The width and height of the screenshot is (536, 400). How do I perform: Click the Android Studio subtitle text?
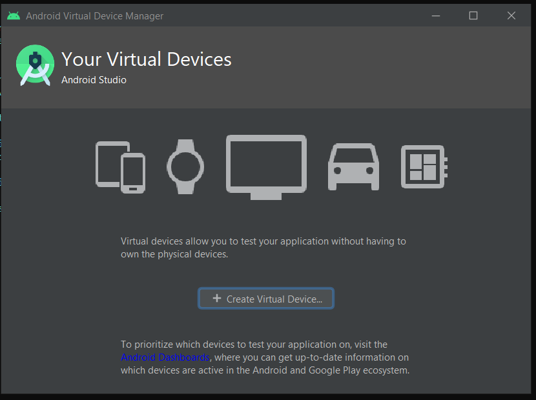click(94, 80)
